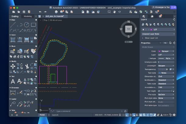Image resolution: width=186 pixels, height=124 pixels.
Task: Switch to the Modeling tab
Action: (x=28, y=16)
